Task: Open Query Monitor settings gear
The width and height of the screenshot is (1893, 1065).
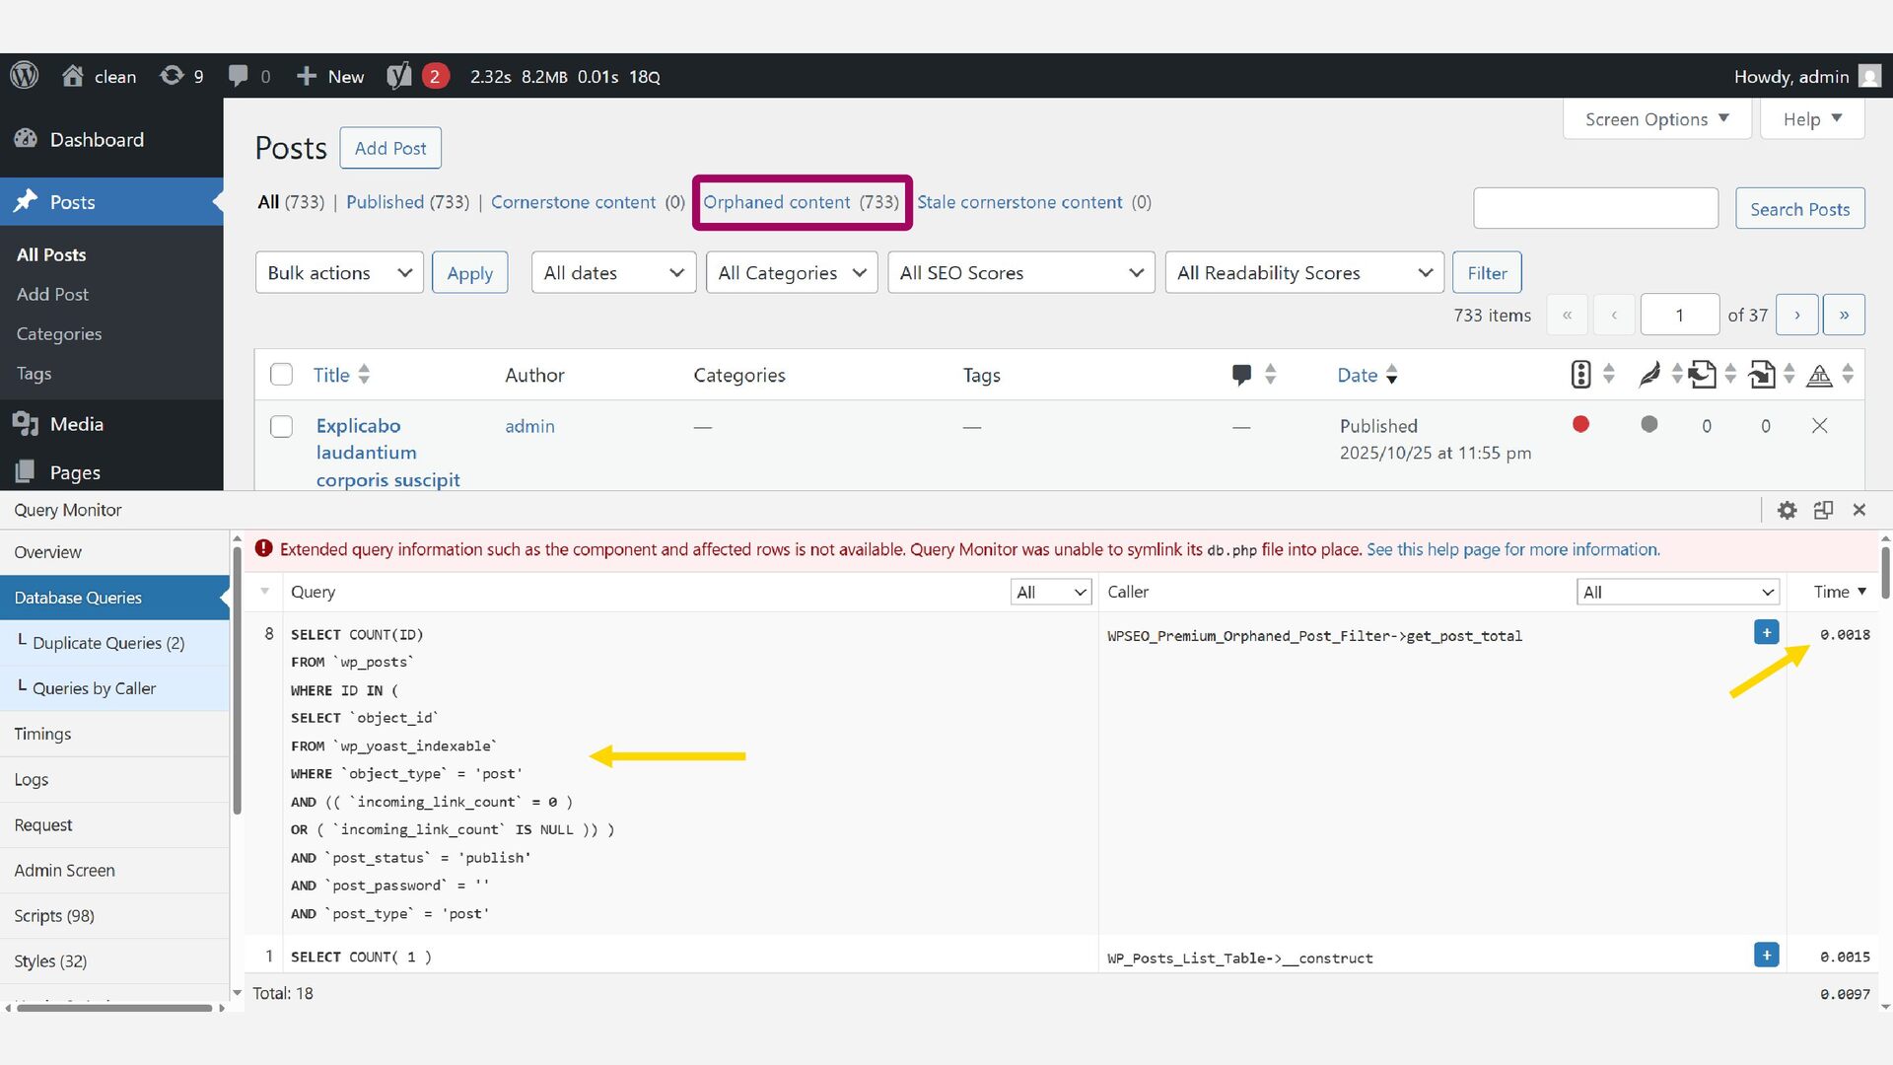Action: [x=1787, y=510]
